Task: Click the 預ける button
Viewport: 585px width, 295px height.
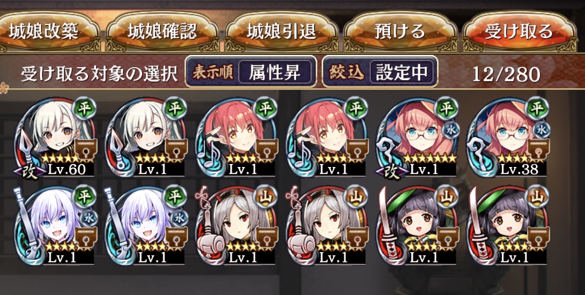Action: pos(400,32)
